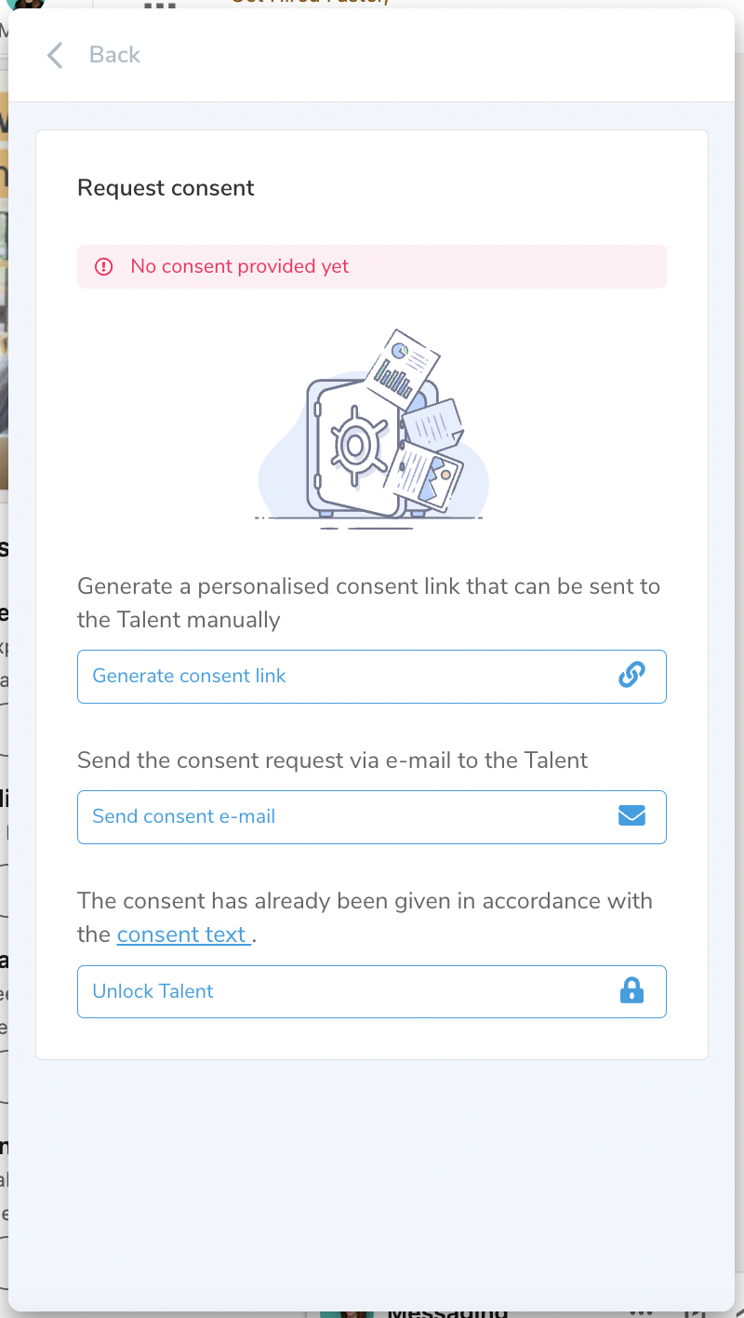This screenshot has width=744, height=1318.
Task: Open the consent text hyperlink
Action: coord(182,935)
